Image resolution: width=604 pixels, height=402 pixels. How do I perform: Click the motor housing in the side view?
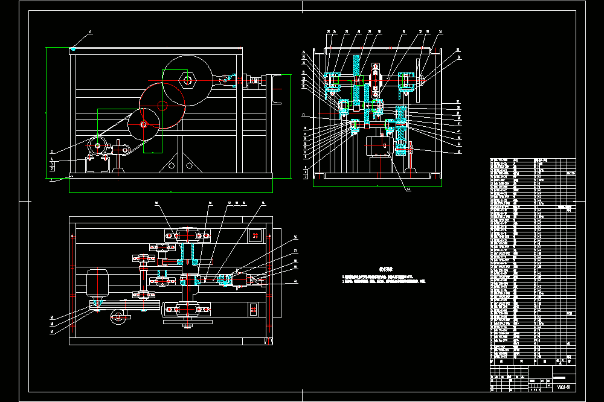[x=379, y=145]
